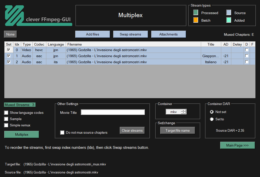This screenshot has height=177, width=260.
Task: Click the Added stream type swatch
Action: tap(229, 20)
